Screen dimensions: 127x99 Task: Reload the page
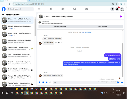point(9,4)
